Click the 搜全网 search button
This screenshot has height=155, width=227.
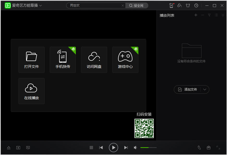(137, 5)
